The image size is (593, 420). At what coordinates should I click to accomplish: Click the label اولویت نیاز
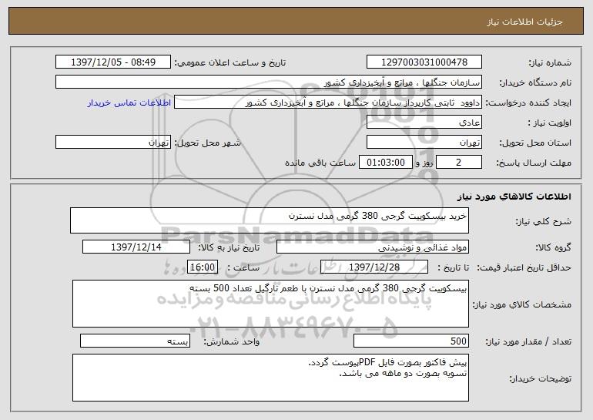click(x=550, y=123)
